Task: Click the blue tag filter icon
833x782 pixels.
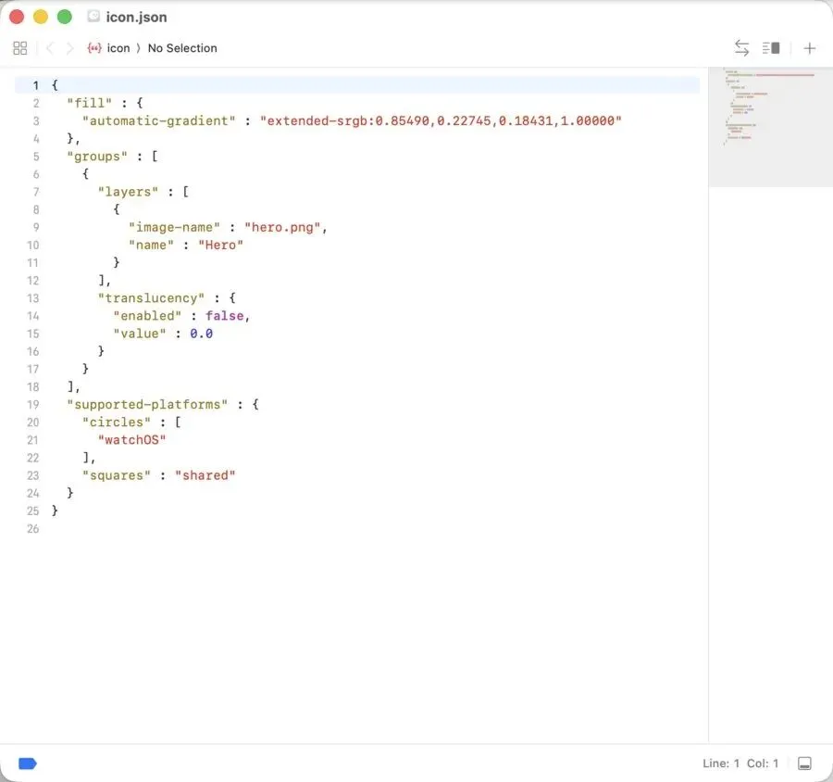Action: [x=28, y=763]
